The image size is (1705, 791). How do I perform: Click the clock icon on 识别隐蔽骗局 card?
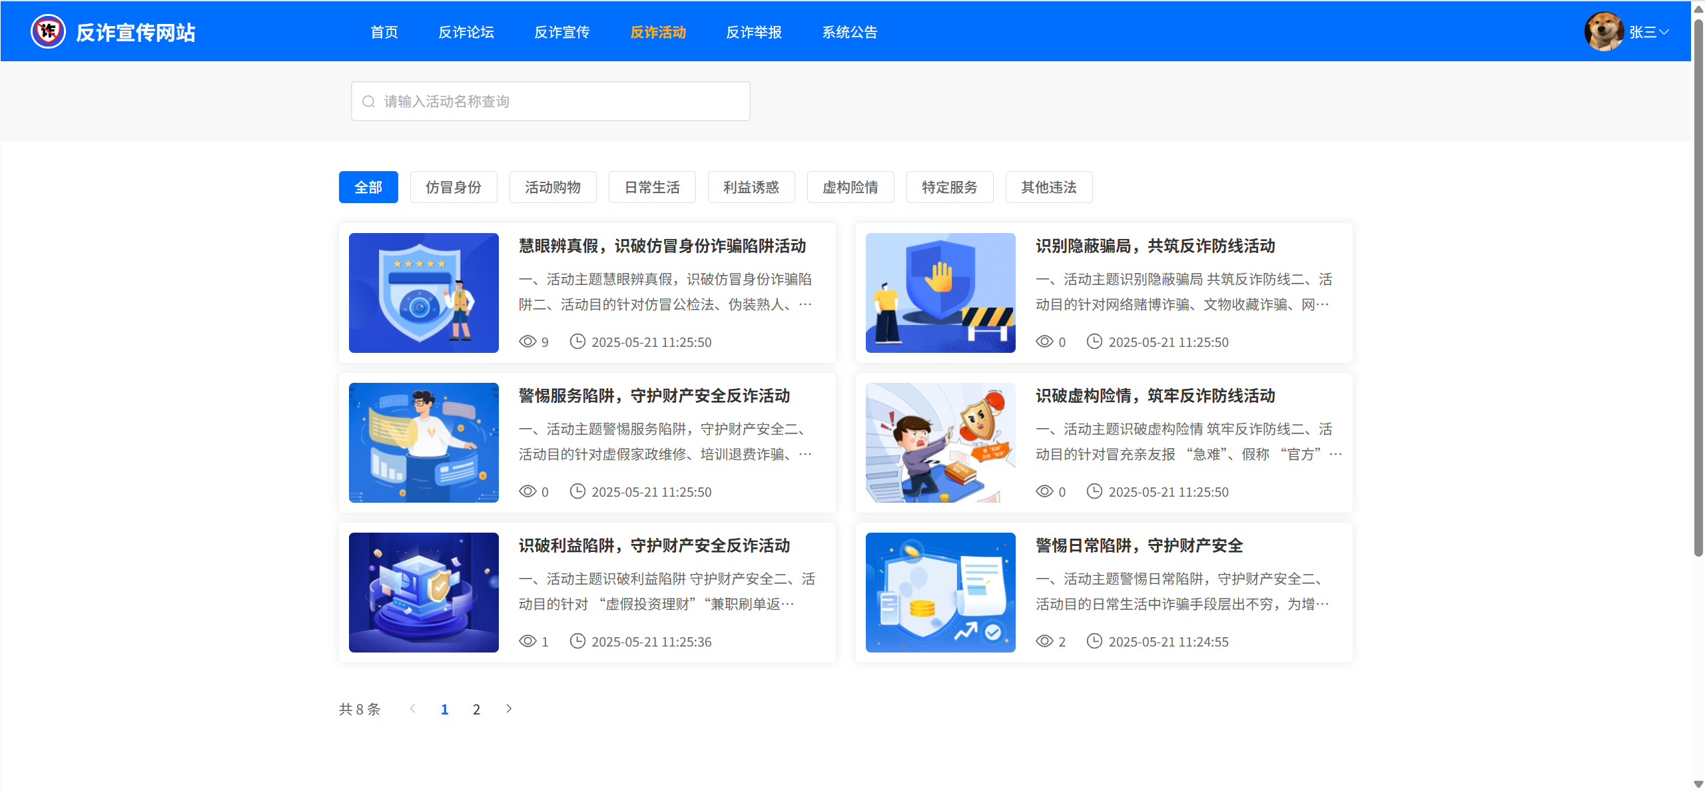click(x=1094, y=342)
